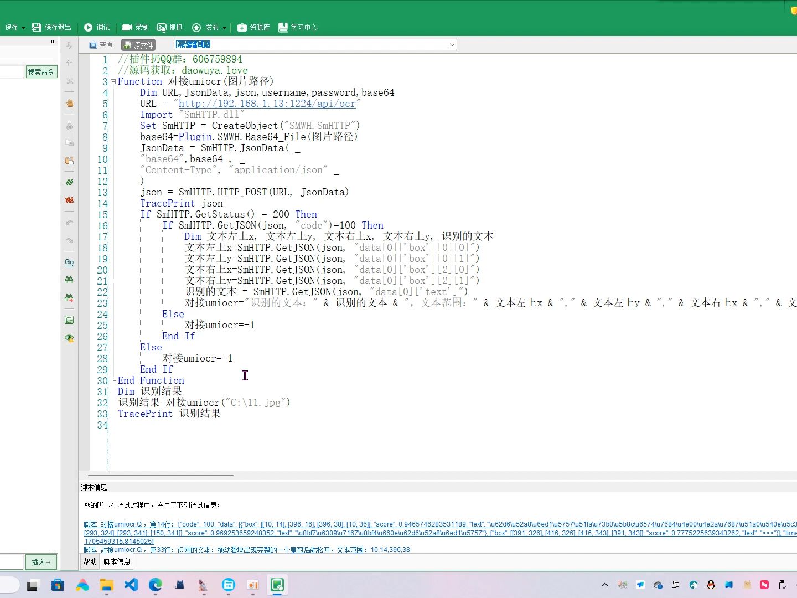Click the 'TracePrint json' code line

pyautogui.click(x=182, y=203)
